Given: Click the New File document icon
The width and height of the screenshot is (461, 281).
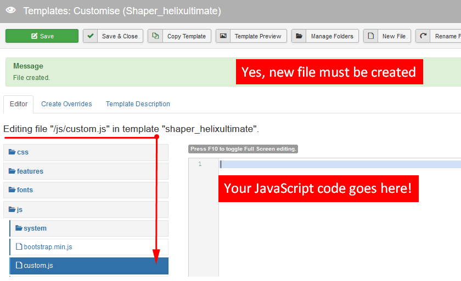Looking at the screenshot, I should click(x=371, y=36).
